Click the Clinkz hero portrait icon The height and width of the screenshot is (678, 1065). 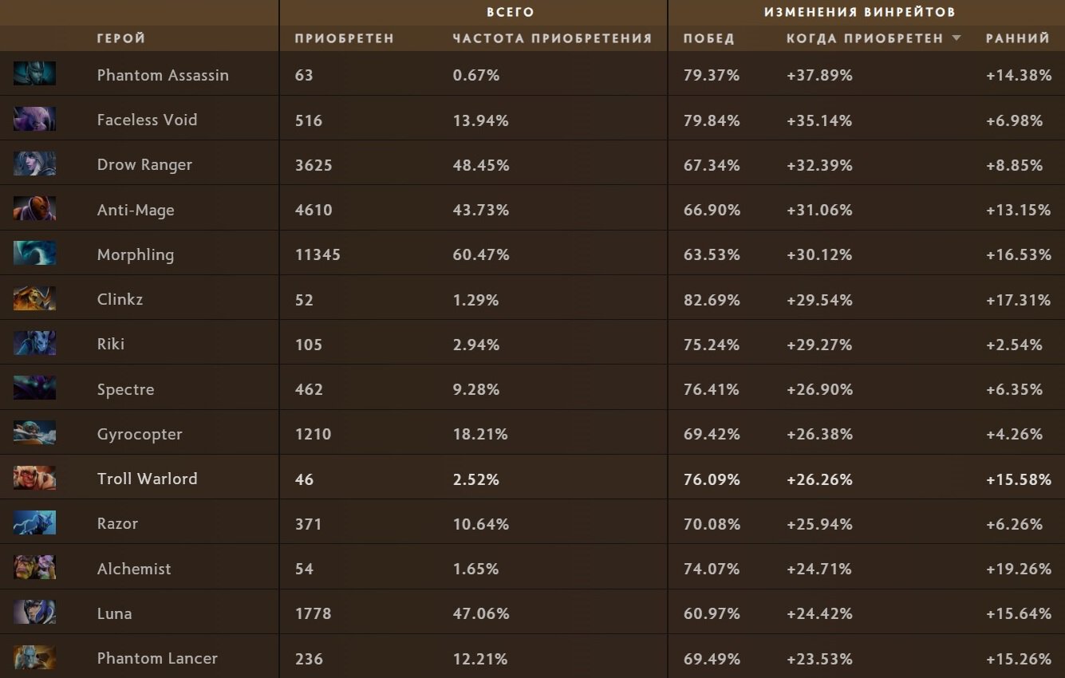pos(34,299)
